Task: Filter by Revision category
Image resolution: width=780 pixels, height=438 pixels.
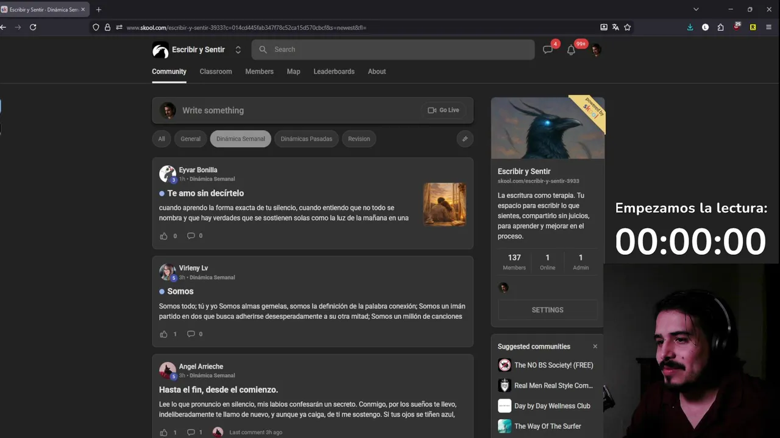Action: pyautogui.click(x=359, y=139)
